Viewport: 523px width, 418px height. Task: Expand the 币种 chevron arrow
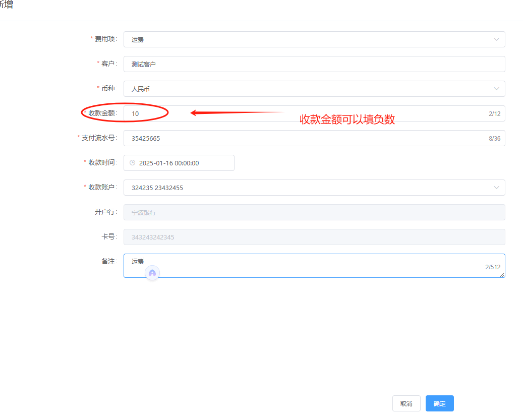point(496,89)
